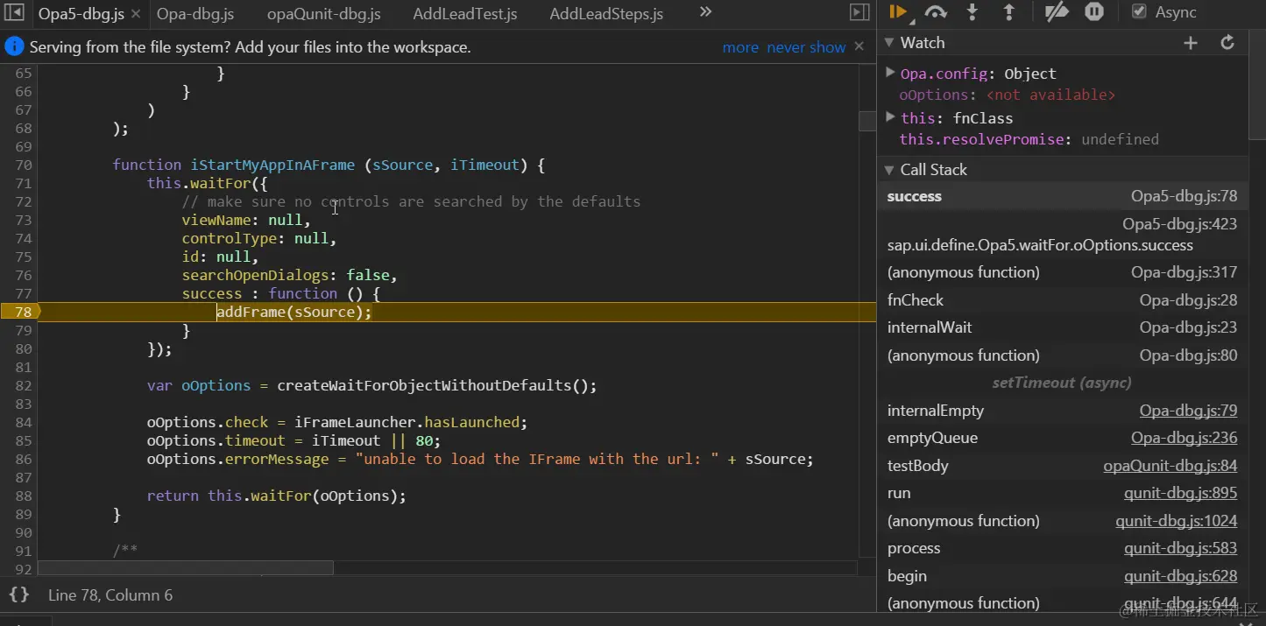Open the AddLeadTest.js tab

pyautogui.click(x=465, y=14)
